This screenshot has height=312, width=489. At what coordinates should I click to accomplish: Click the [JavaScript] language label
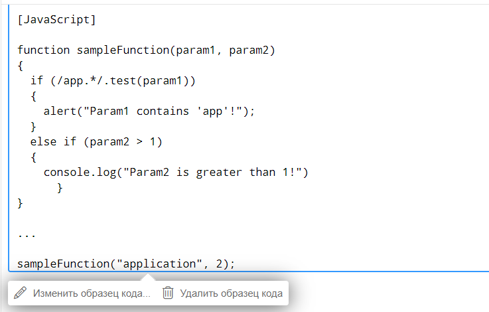point(57,19)
